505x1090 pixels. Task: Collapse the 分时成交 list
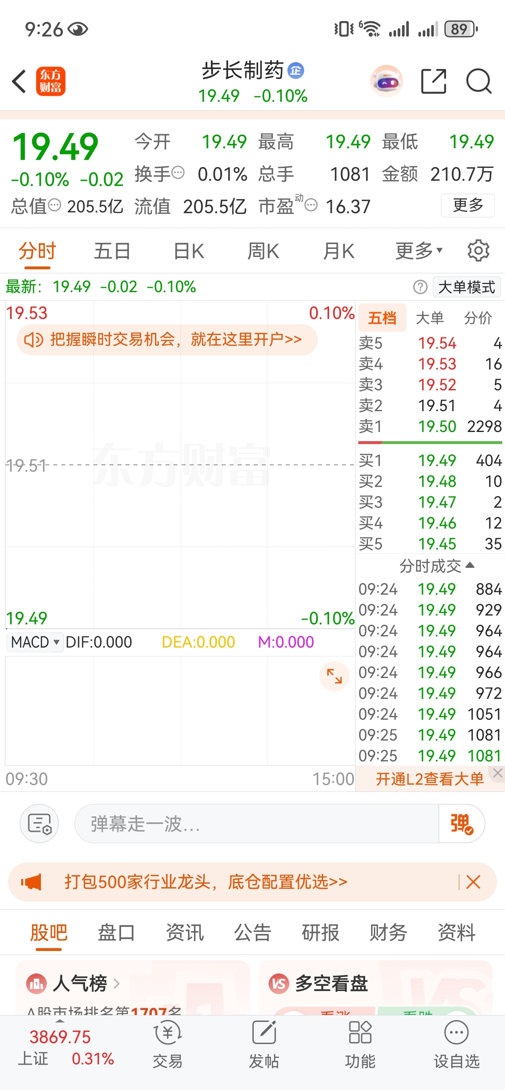(x=436, y=566)
